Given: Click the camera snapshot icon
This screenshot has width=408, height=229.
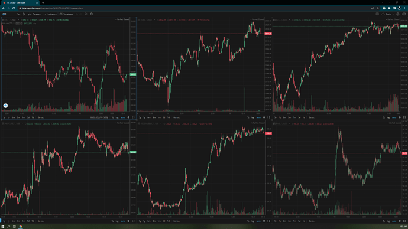Looking at the screenshot, I should coord(404,14).
